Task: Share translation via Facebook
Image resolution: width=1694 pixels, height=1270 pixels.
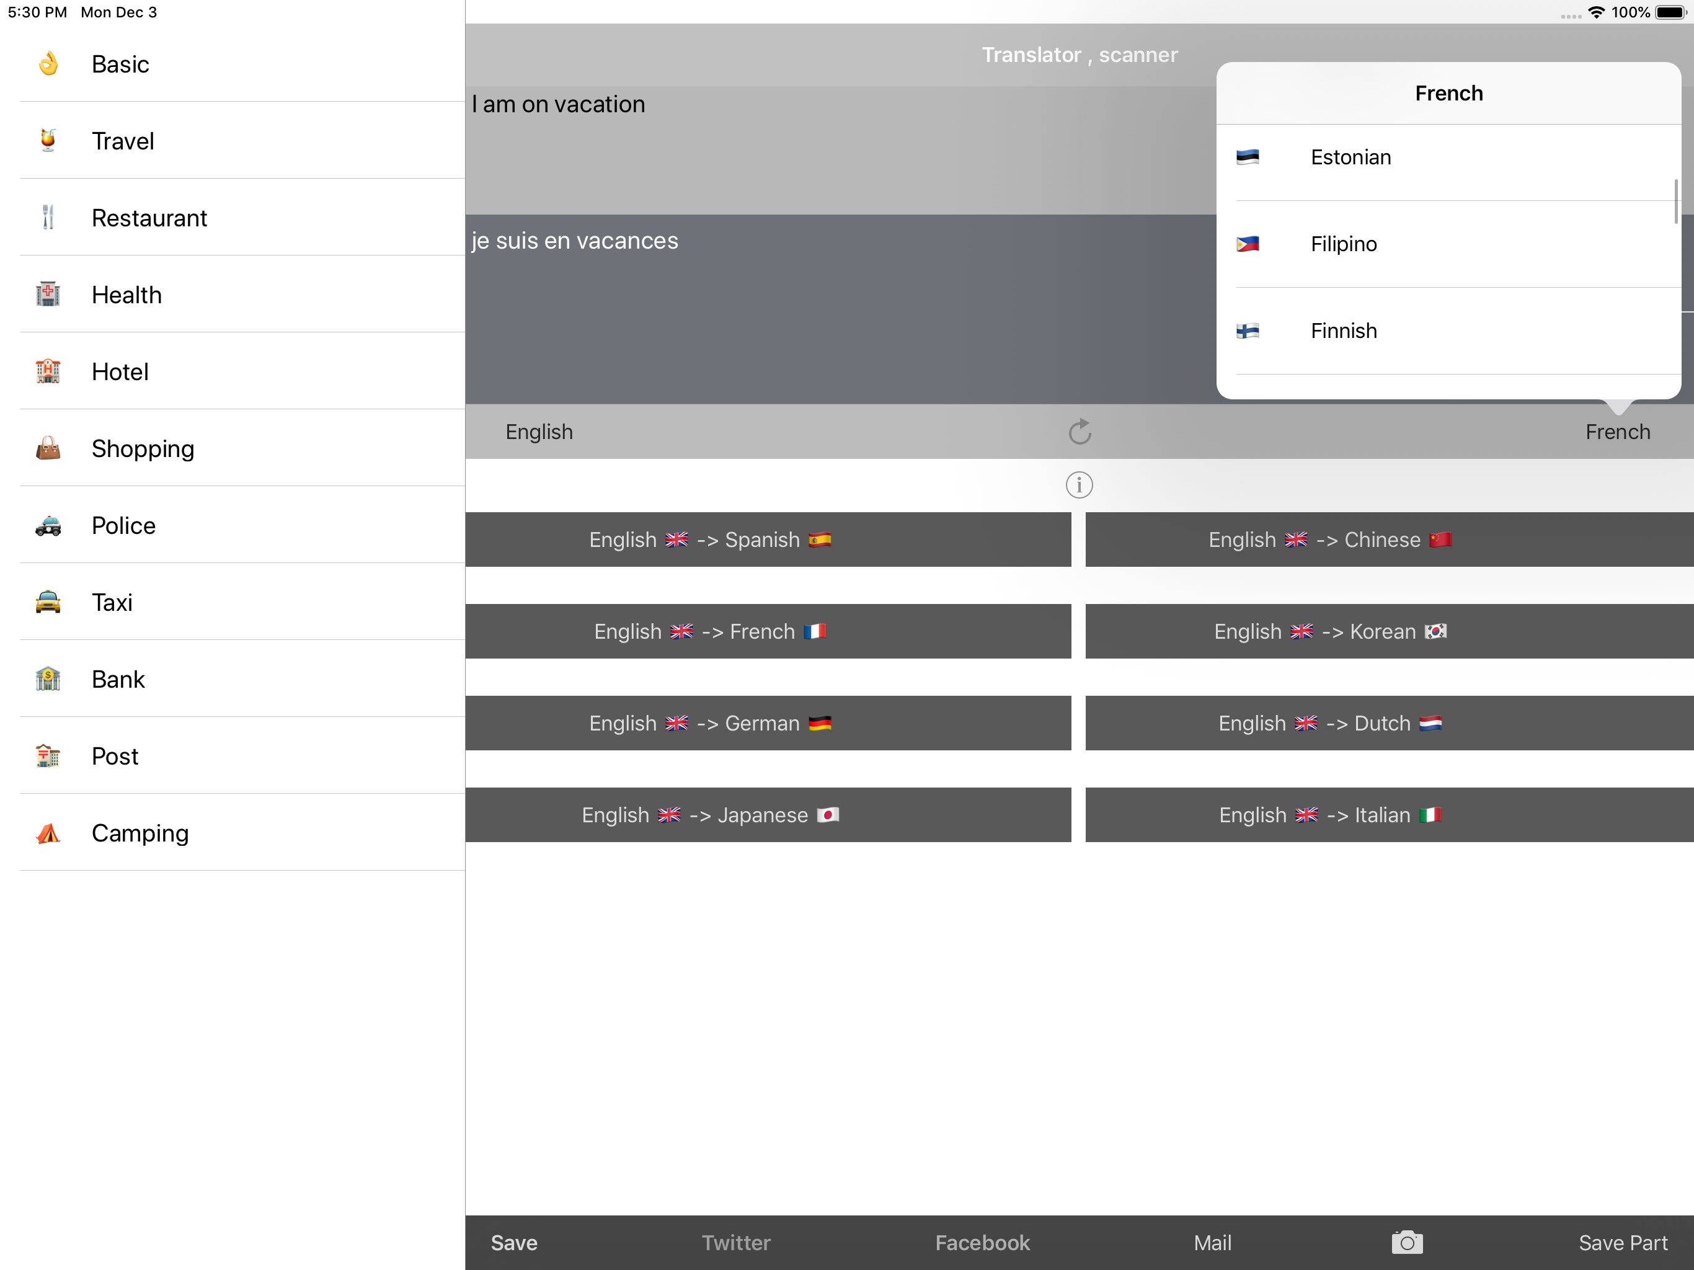Action: 982,1243
